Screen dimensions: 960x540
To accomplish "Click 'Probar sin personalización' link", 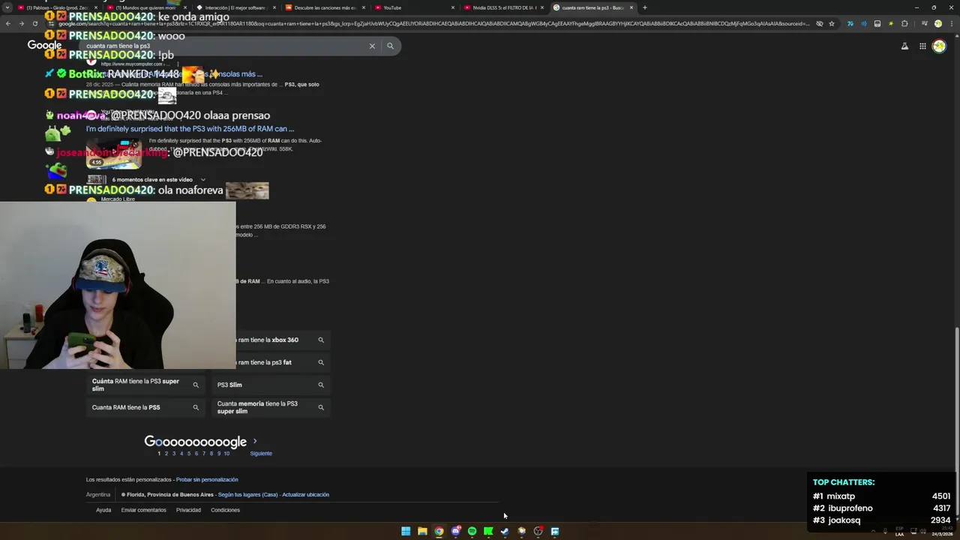I will [x=207, y=480].
